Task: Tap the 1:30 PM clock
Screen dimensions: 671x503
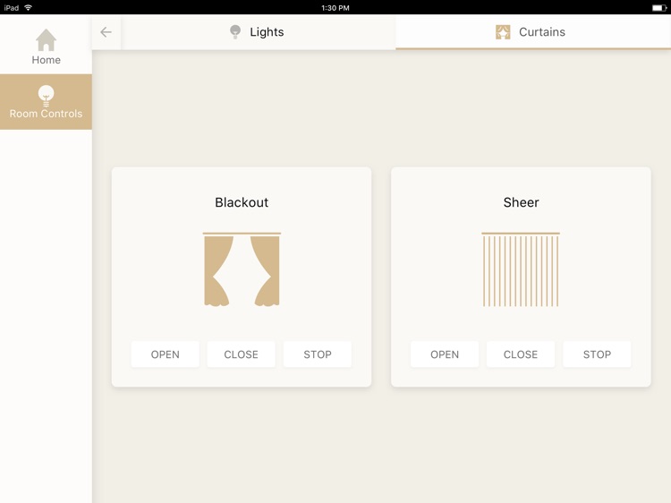Action: click(x=335, y=8)
